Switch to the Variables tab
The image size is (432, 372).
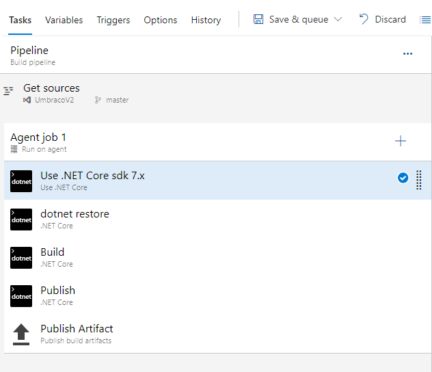[x=64, y=20]
